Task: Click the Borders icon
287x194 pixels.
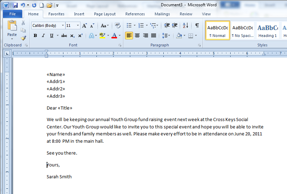Action: tap(191, 36)
